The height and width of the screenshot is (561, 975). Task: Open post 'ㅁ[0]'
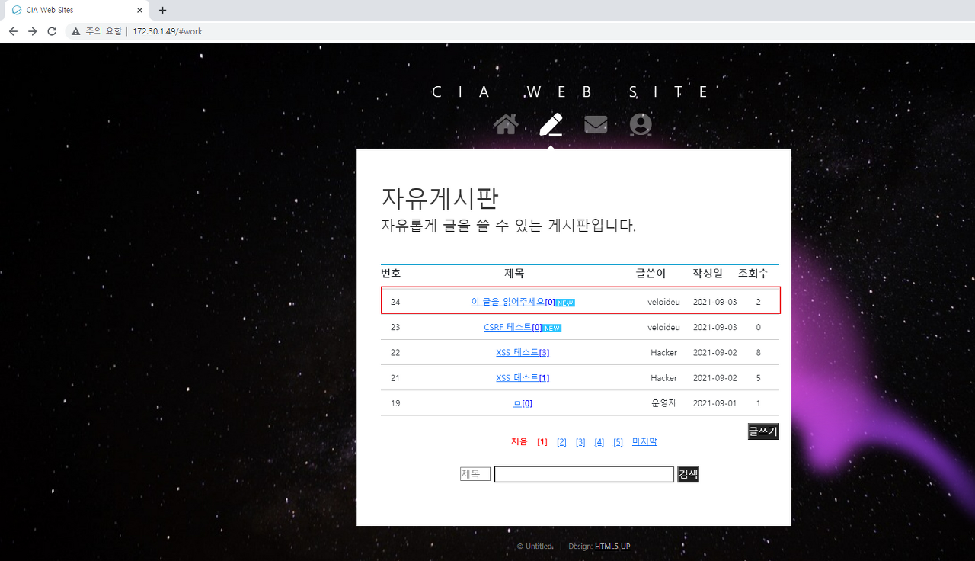coord(523,403)
